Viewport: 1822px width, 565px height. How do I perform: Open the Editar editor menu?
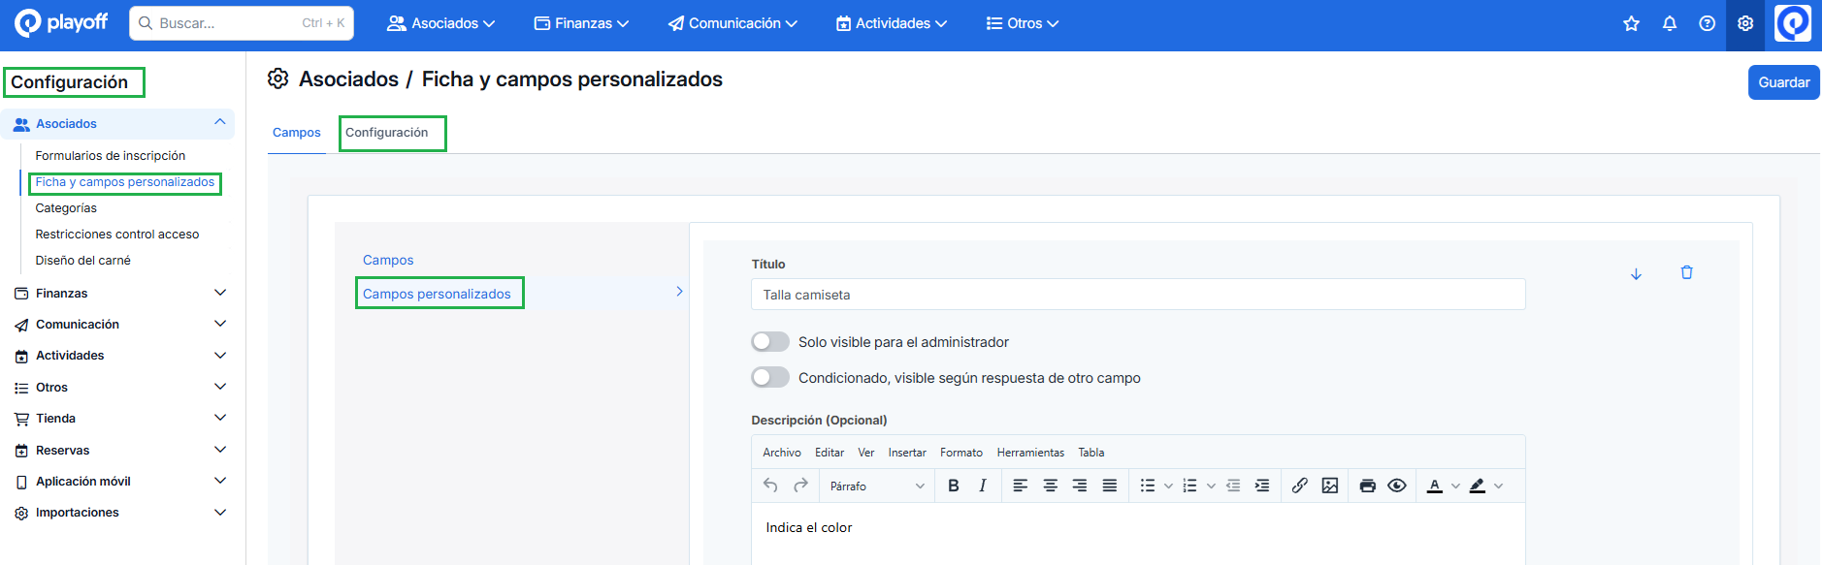pos(830,453)
